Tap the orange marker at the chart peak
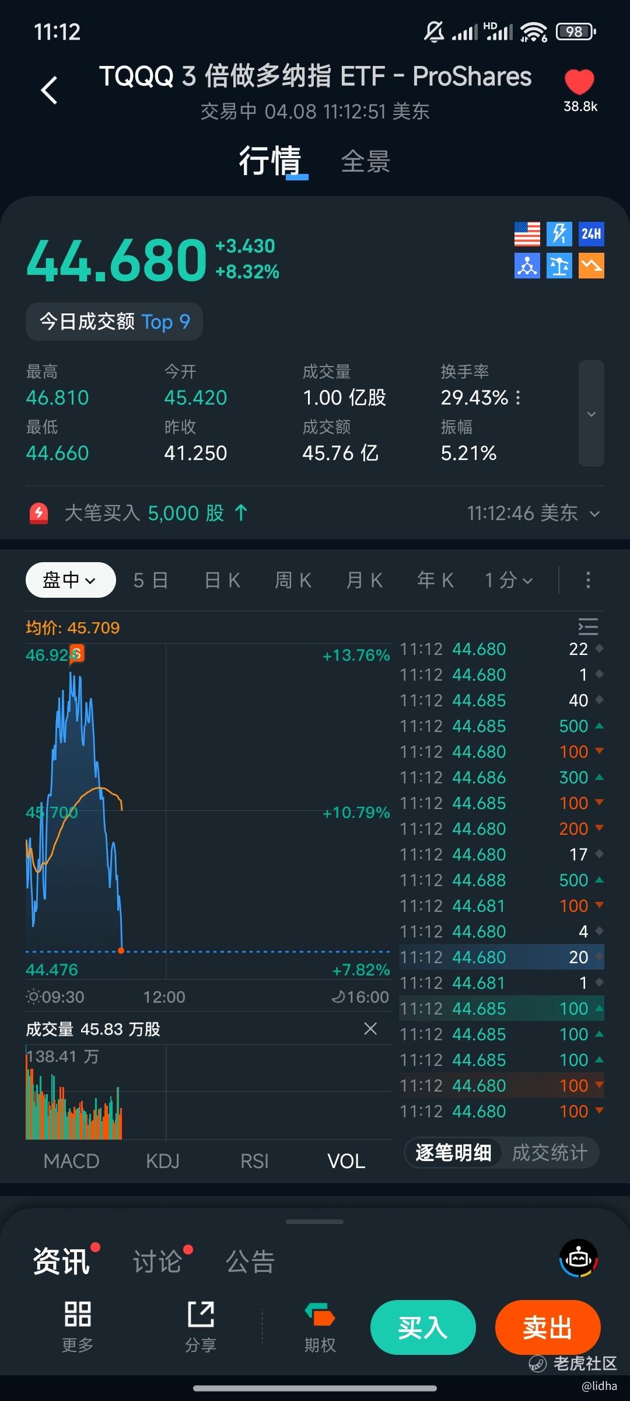630x1401 pixels. (x=76, y=653)
